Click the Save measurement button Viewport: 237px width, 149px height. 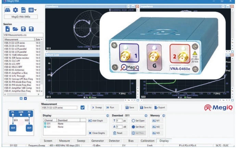click(x=131, y=108)
